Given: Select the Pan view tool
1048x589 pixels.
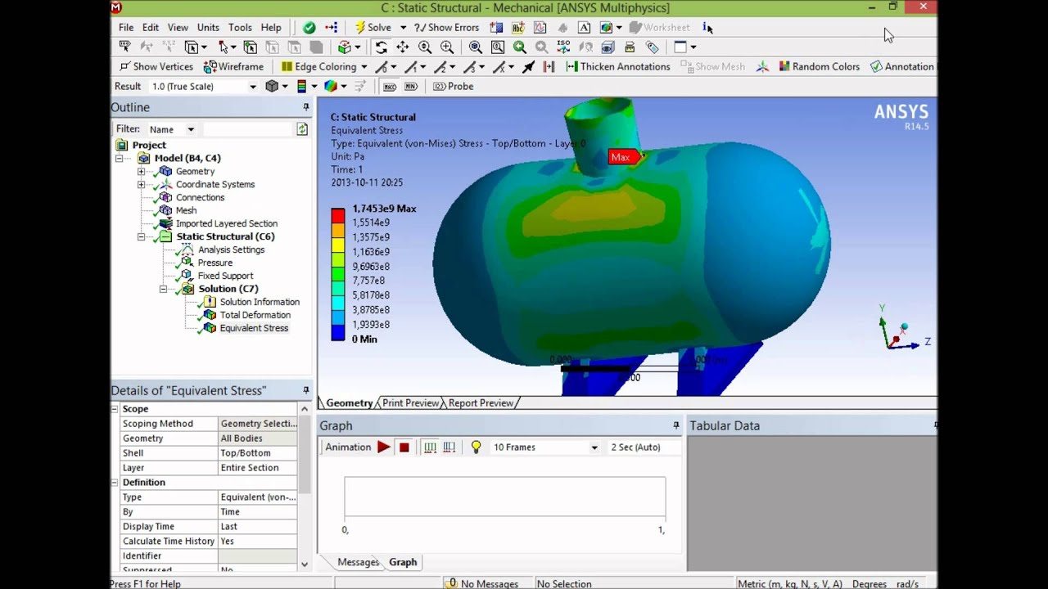Looking at the screenshot, I should pyautogui.click(x=403, y=47).
